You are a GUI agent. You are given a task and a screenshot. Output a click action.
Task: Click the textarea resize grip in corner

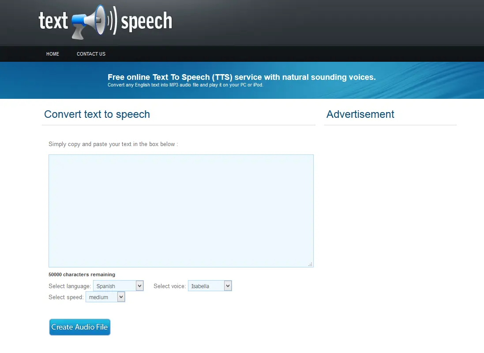311,264
